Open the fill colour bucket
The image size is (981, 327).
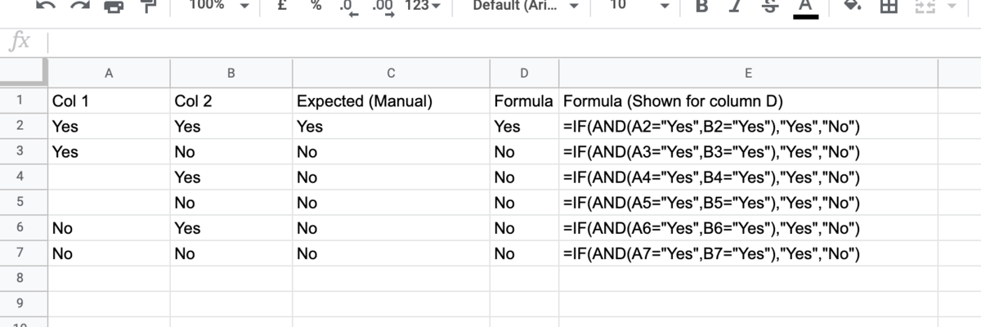click(853, 6)
